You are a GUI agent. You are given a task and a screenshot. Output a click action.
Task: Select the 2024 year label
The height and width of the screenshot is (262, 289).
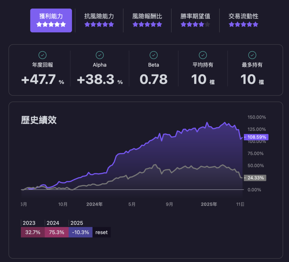point(53,223)
